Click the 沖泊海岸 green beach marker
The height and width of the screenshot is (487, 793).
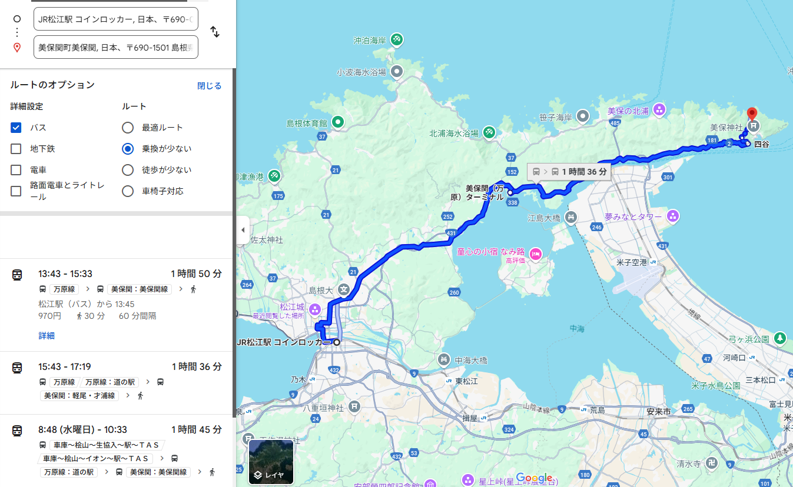click(x=397, y=39)
